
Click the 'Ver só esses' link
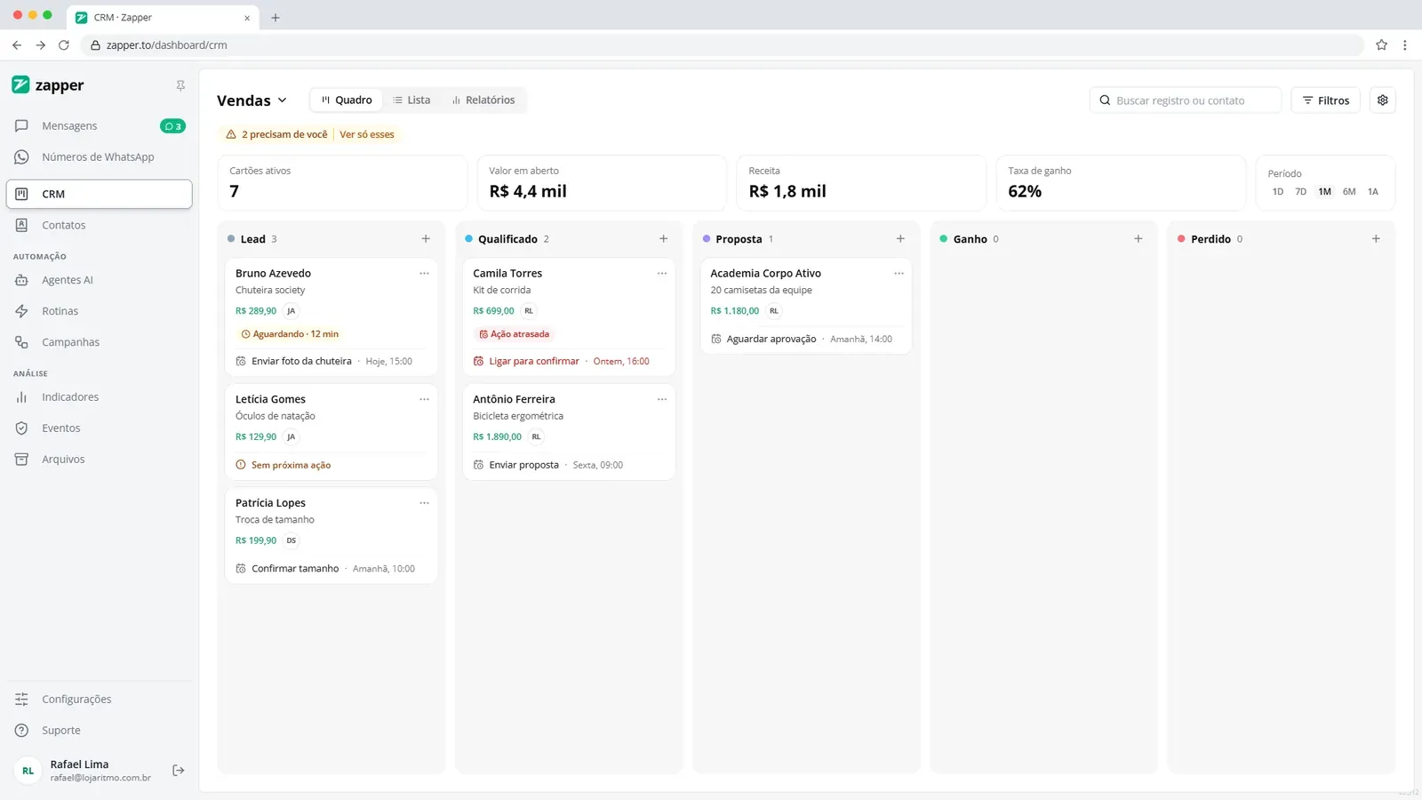point(367,134)
